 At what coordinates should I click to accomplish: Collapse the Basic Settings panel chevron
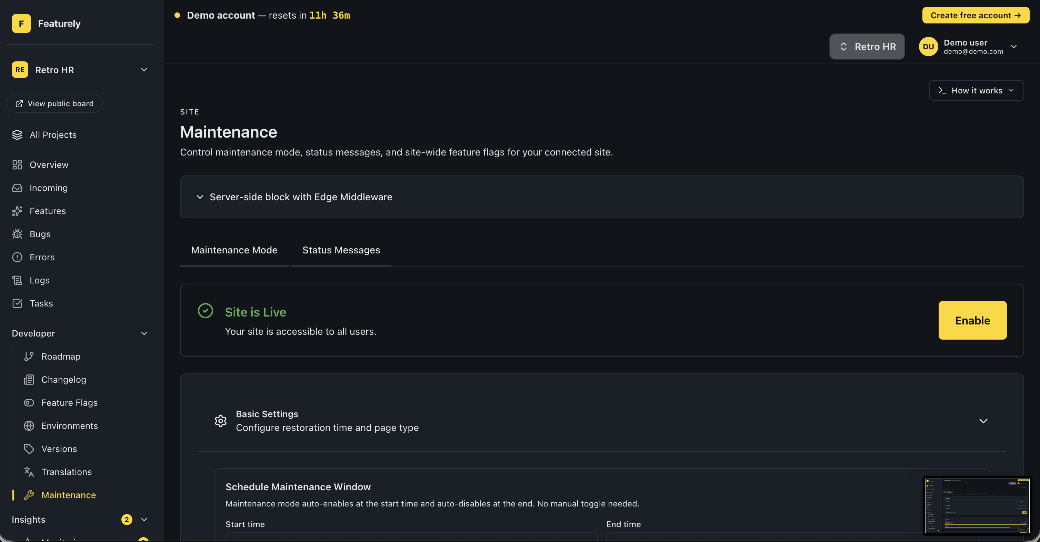pyautogui.click(x=983, y=421)
